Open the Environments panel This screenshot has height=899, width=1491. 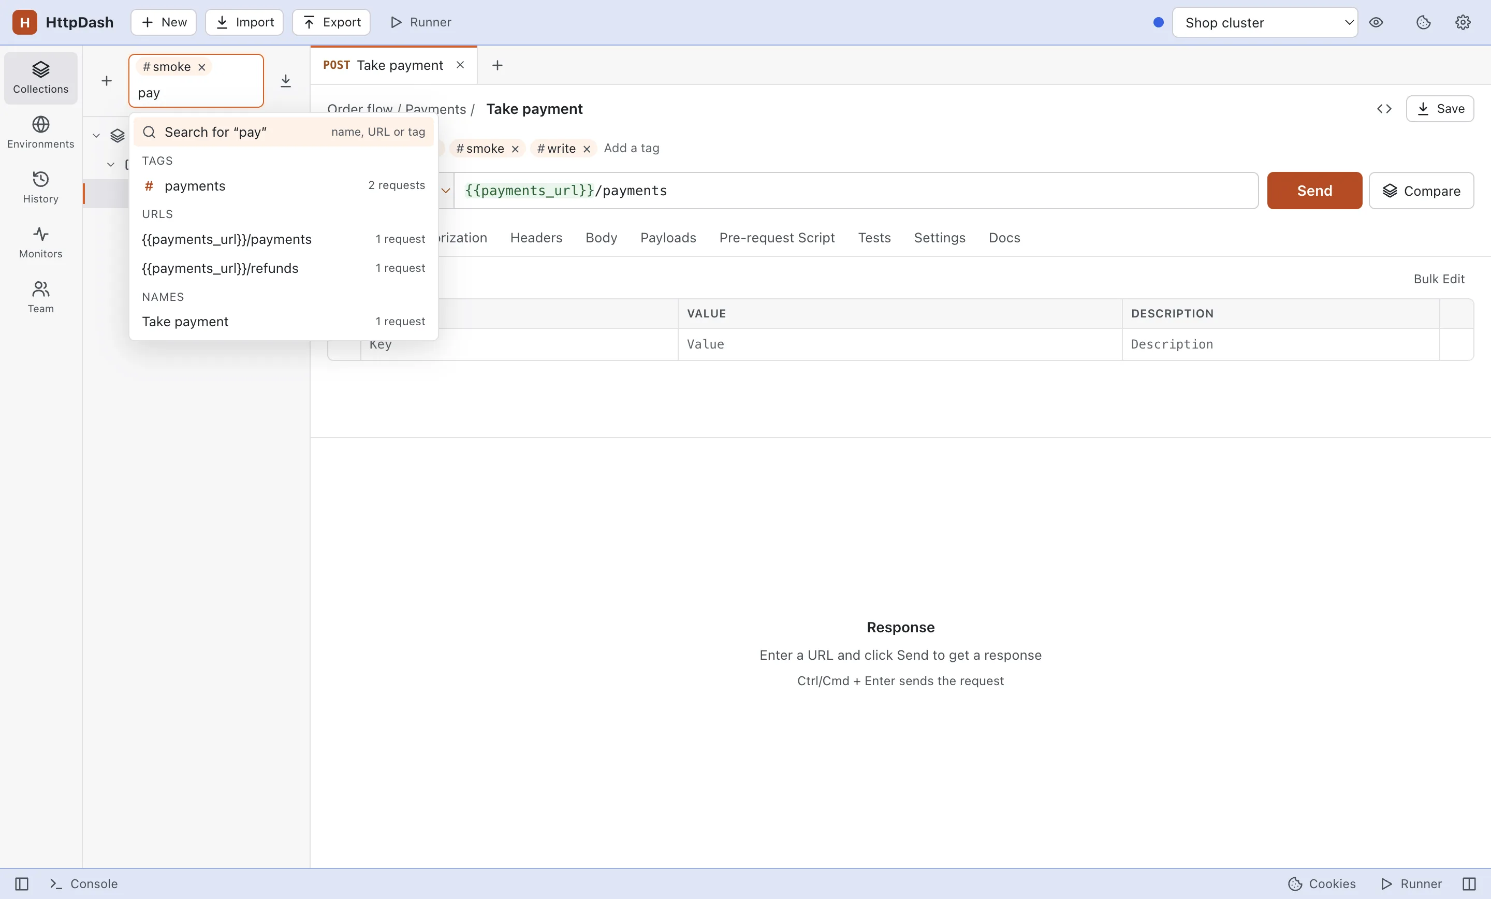click(40, 133)
